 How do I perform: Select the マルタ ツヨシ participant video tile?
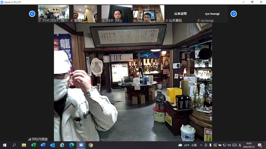tap(117, 14)
